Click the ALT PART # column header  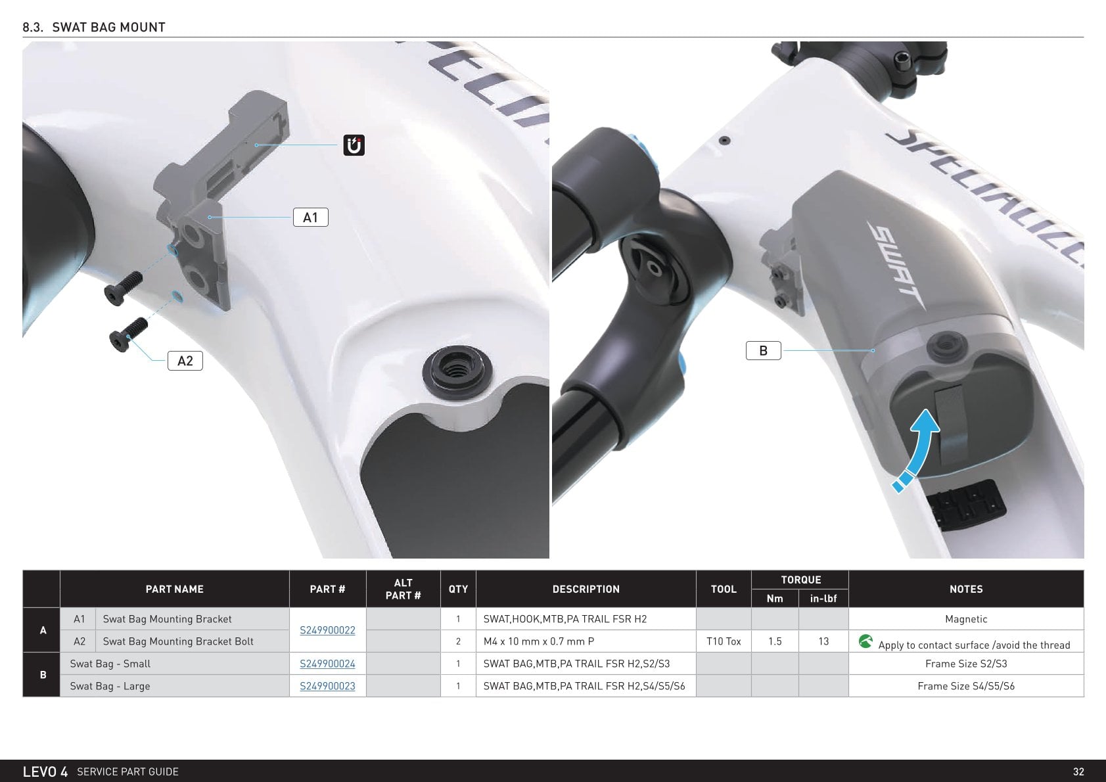(x=403, y=589)
